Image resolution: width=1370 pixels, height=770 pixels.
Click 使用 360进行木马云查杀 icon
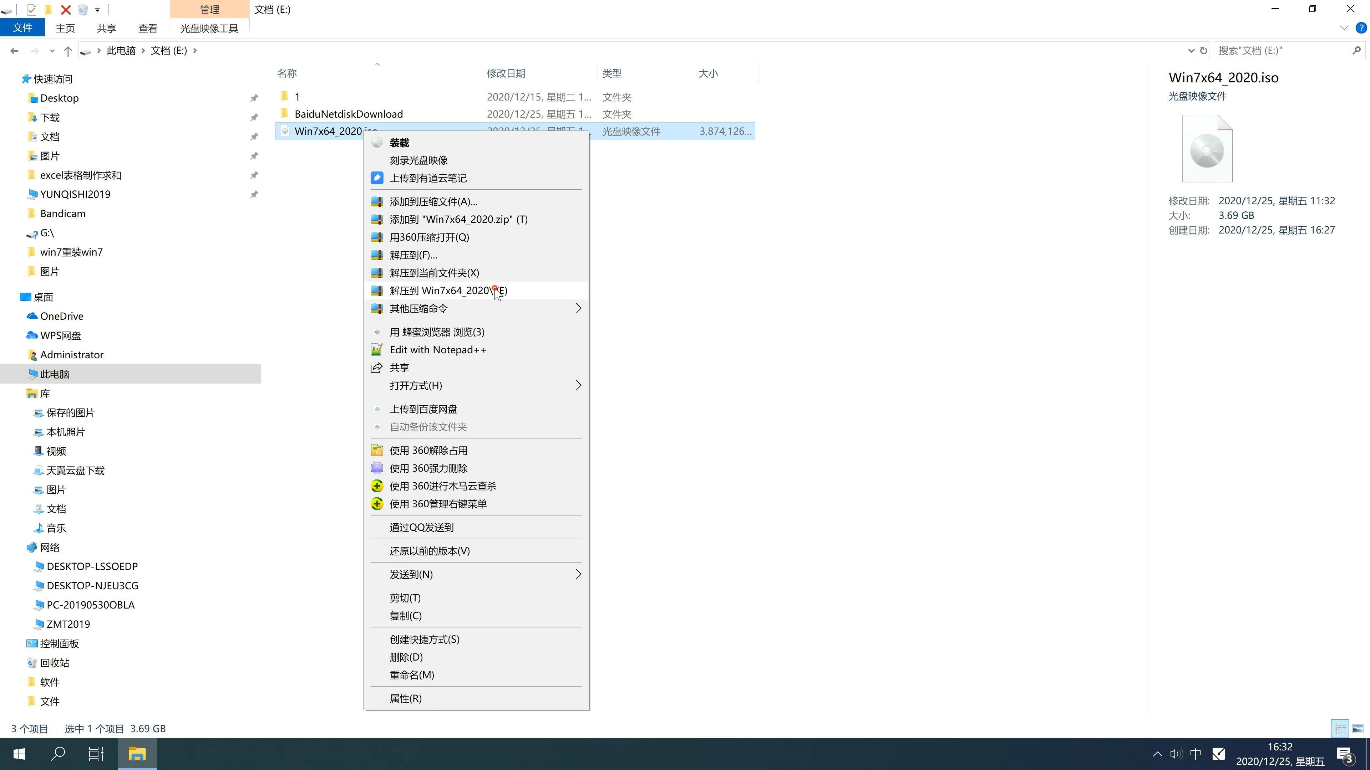tap(377, 486)
